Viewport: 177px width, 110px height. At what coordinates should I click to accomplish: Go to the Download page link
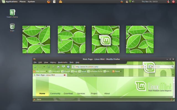point(68,94)
